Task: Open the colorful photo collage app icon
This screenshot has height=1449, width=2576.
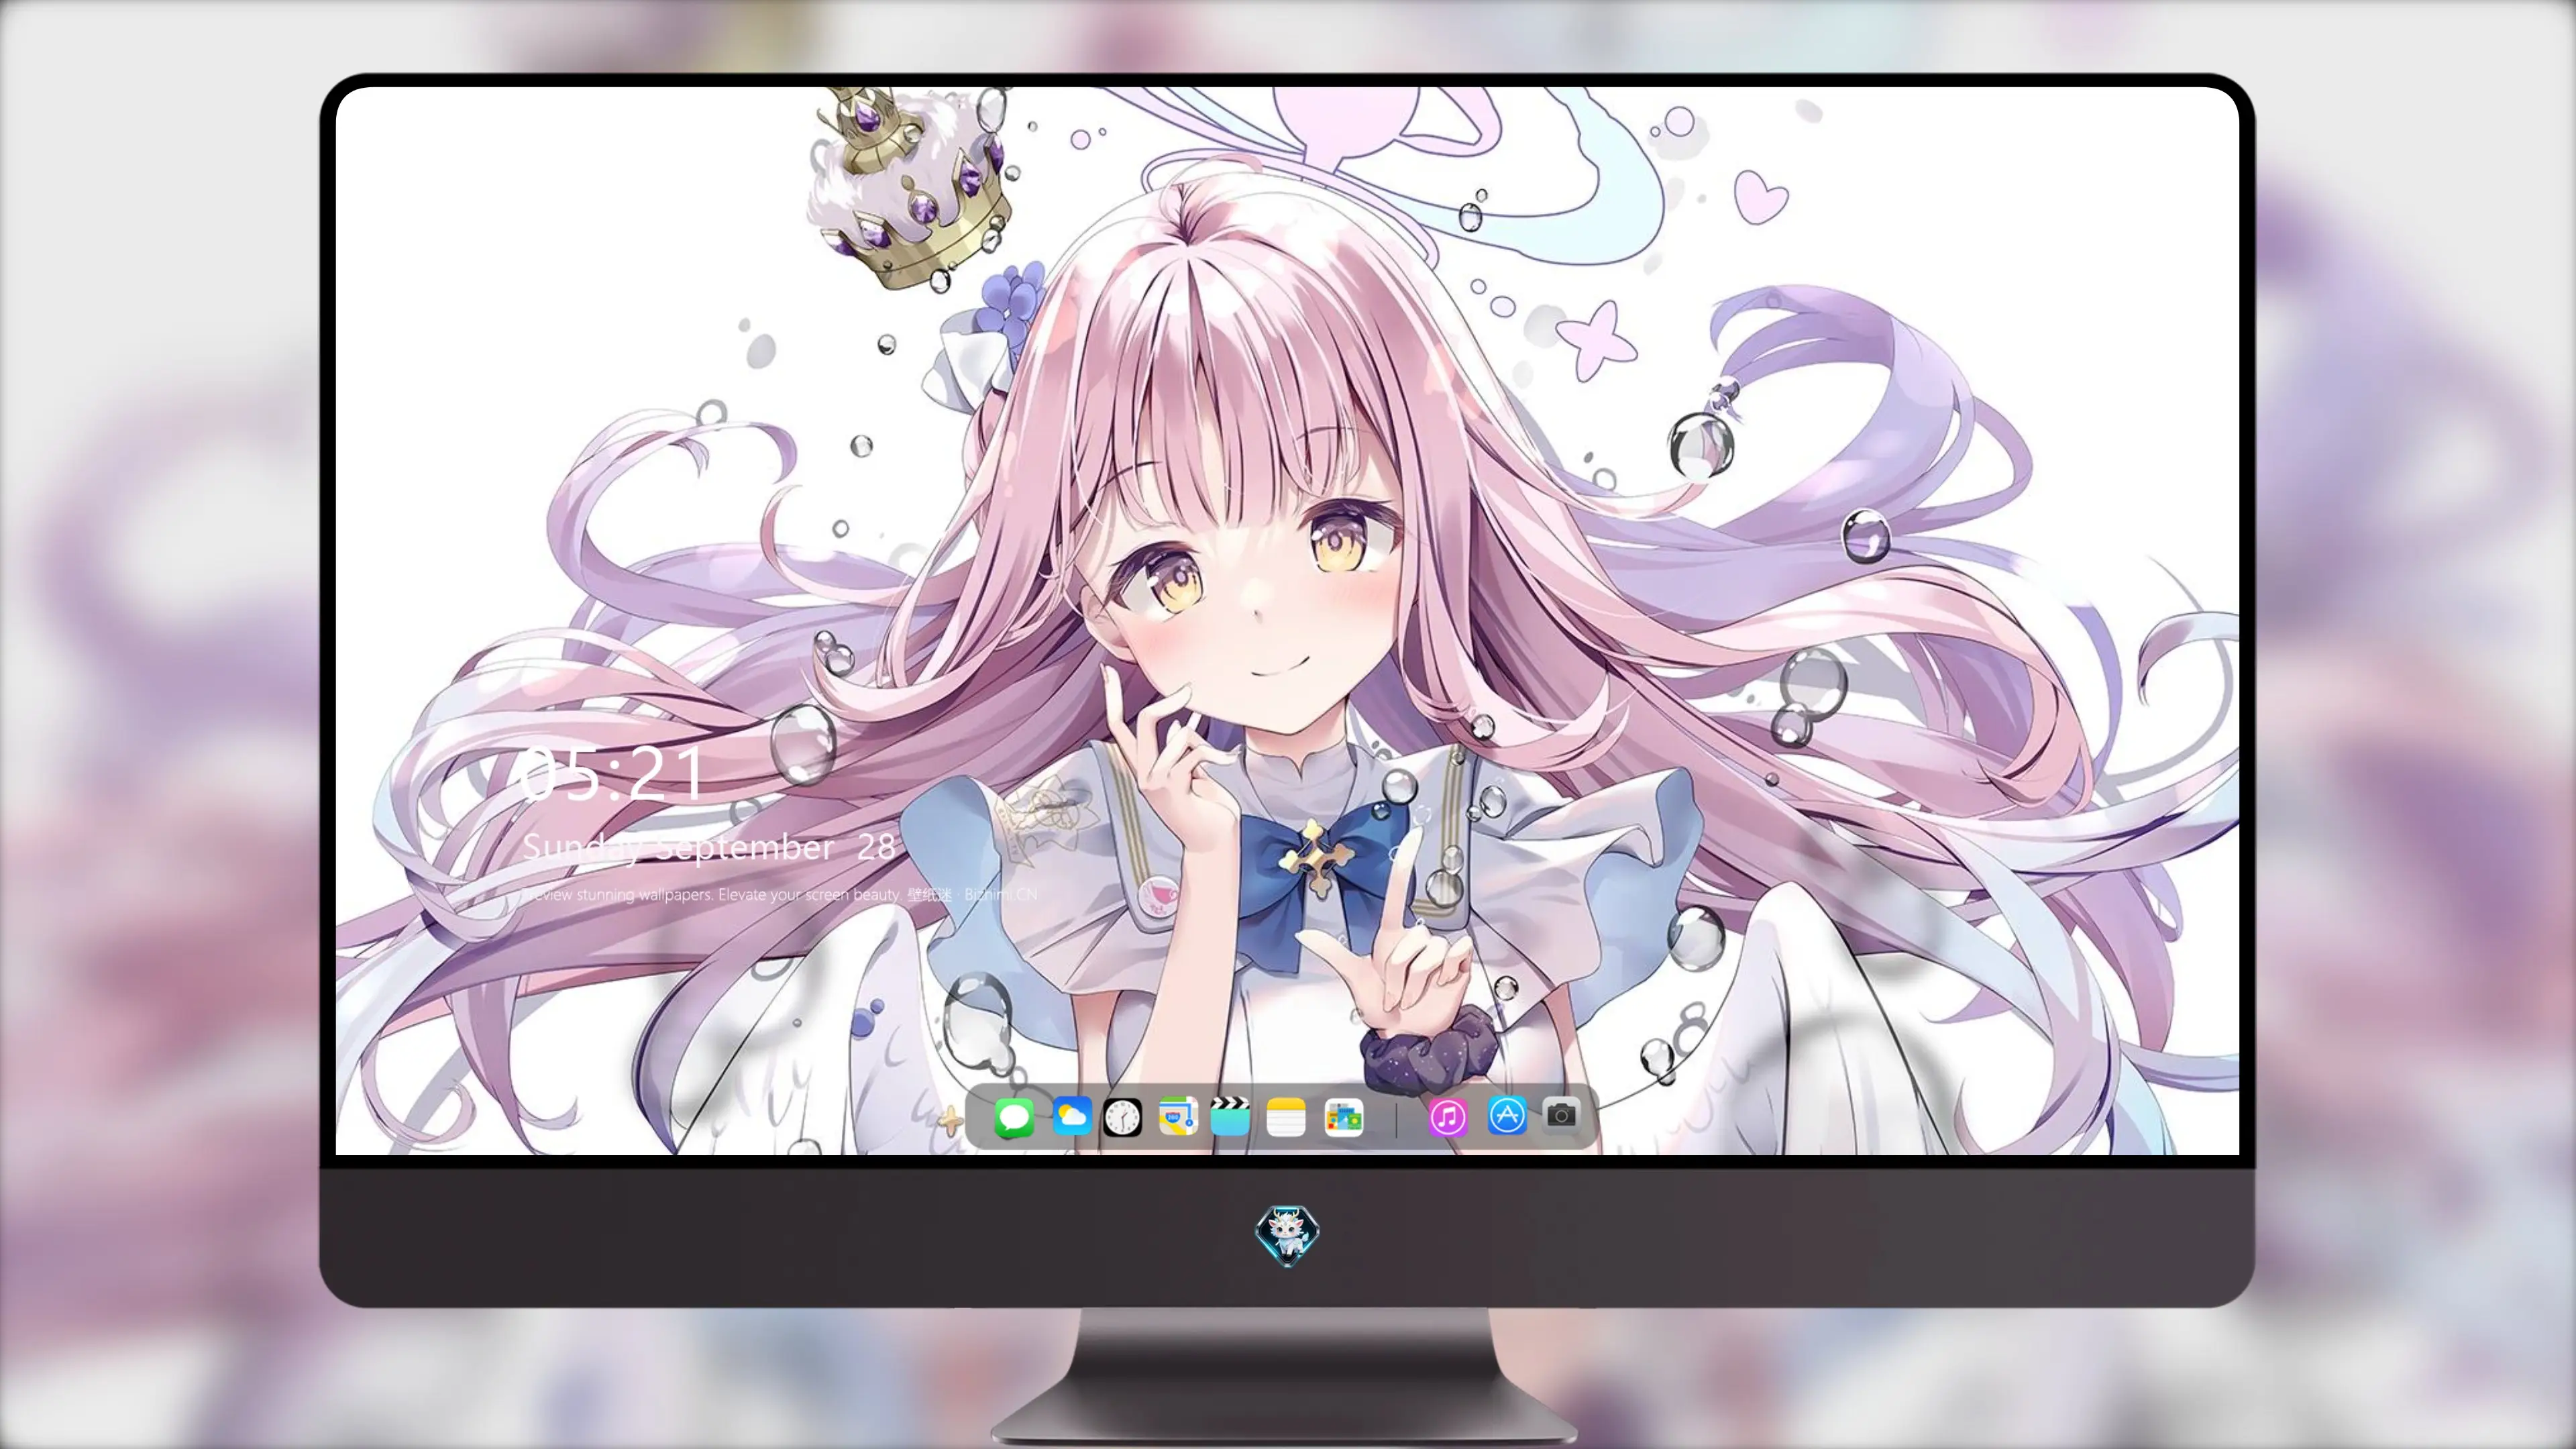Action: pos(1343,1117)
